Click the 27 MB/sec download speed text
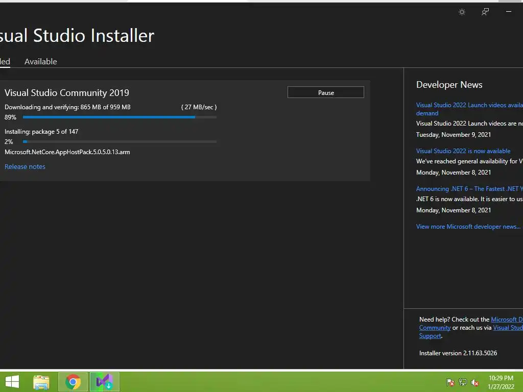 point(199,107)
